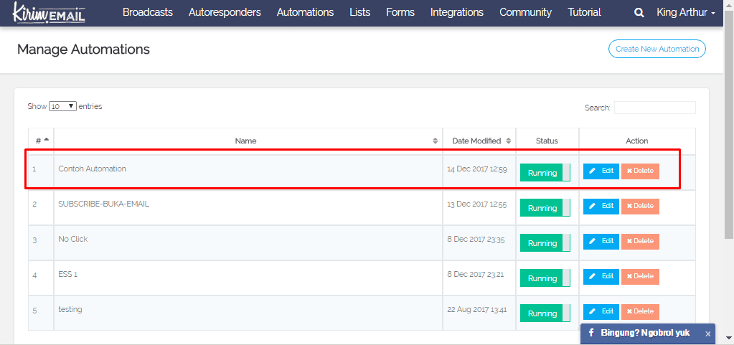Click the KirimEmail logo
The height and width of the screenshot is (345, 734).
[50, 12]
